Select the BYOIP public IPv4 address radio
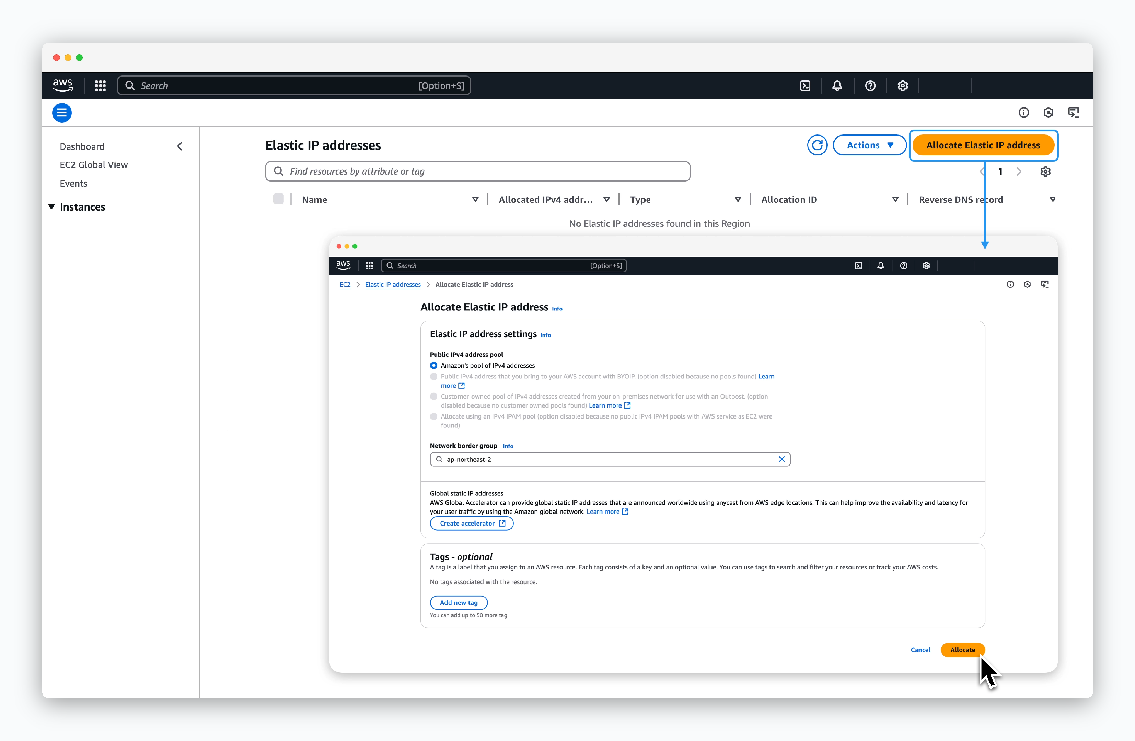The height and width of the screenshot is (741, 1135). tap(433, 376)
